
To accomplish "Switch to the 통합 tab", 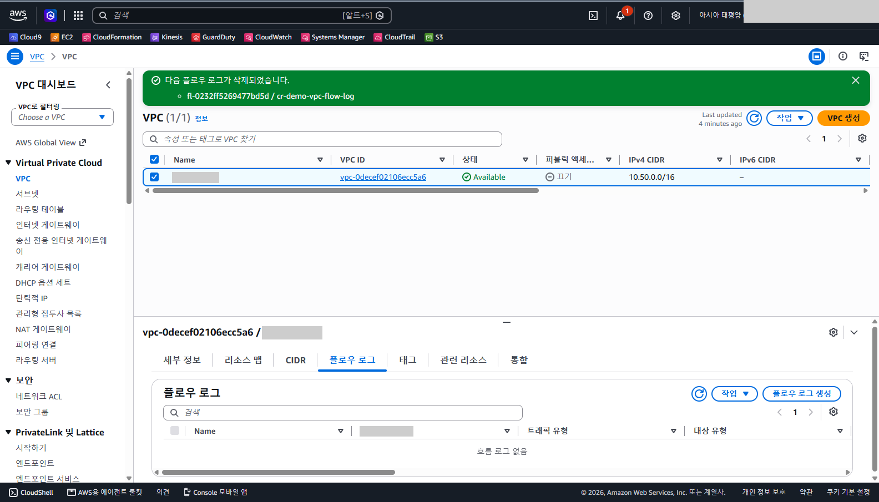I will click(x=519, y=360).
